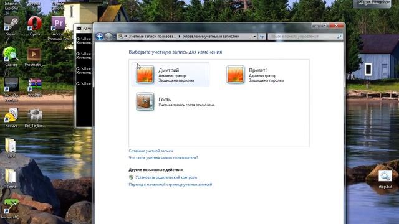Select the Дмитрий account picture
This screenshot has width=399, height=224.
[x=145, y=75]
